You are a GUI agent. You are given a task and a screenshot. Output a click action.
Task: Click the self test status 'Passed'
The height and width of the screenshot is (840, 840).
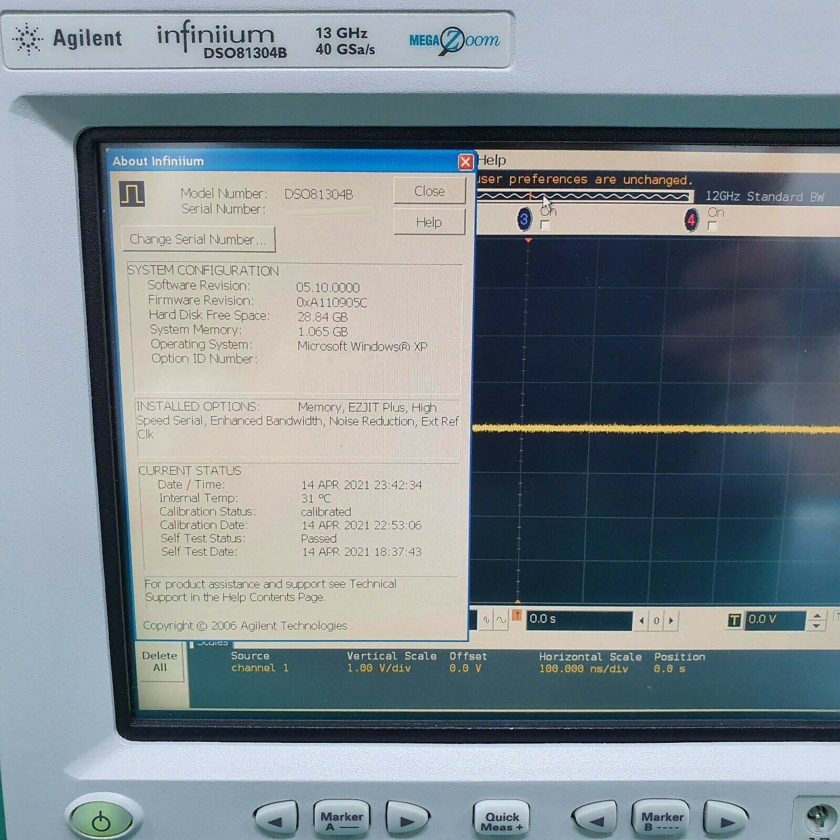(x=319, y=539)
